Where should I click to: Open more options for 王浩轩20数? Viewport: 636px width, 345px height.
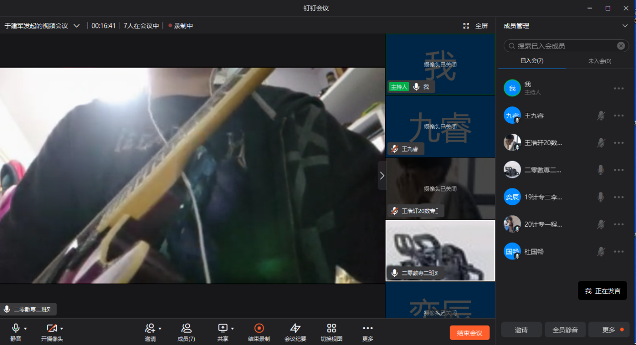tap(619, 143)
